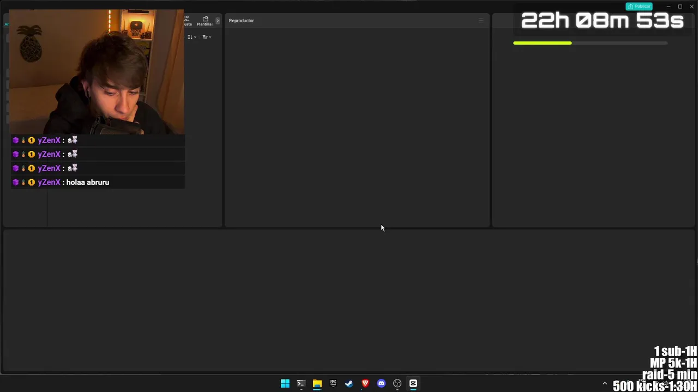698x392 pixels.
Task: Click the Publicar button
Action: [x=639, y=7]
